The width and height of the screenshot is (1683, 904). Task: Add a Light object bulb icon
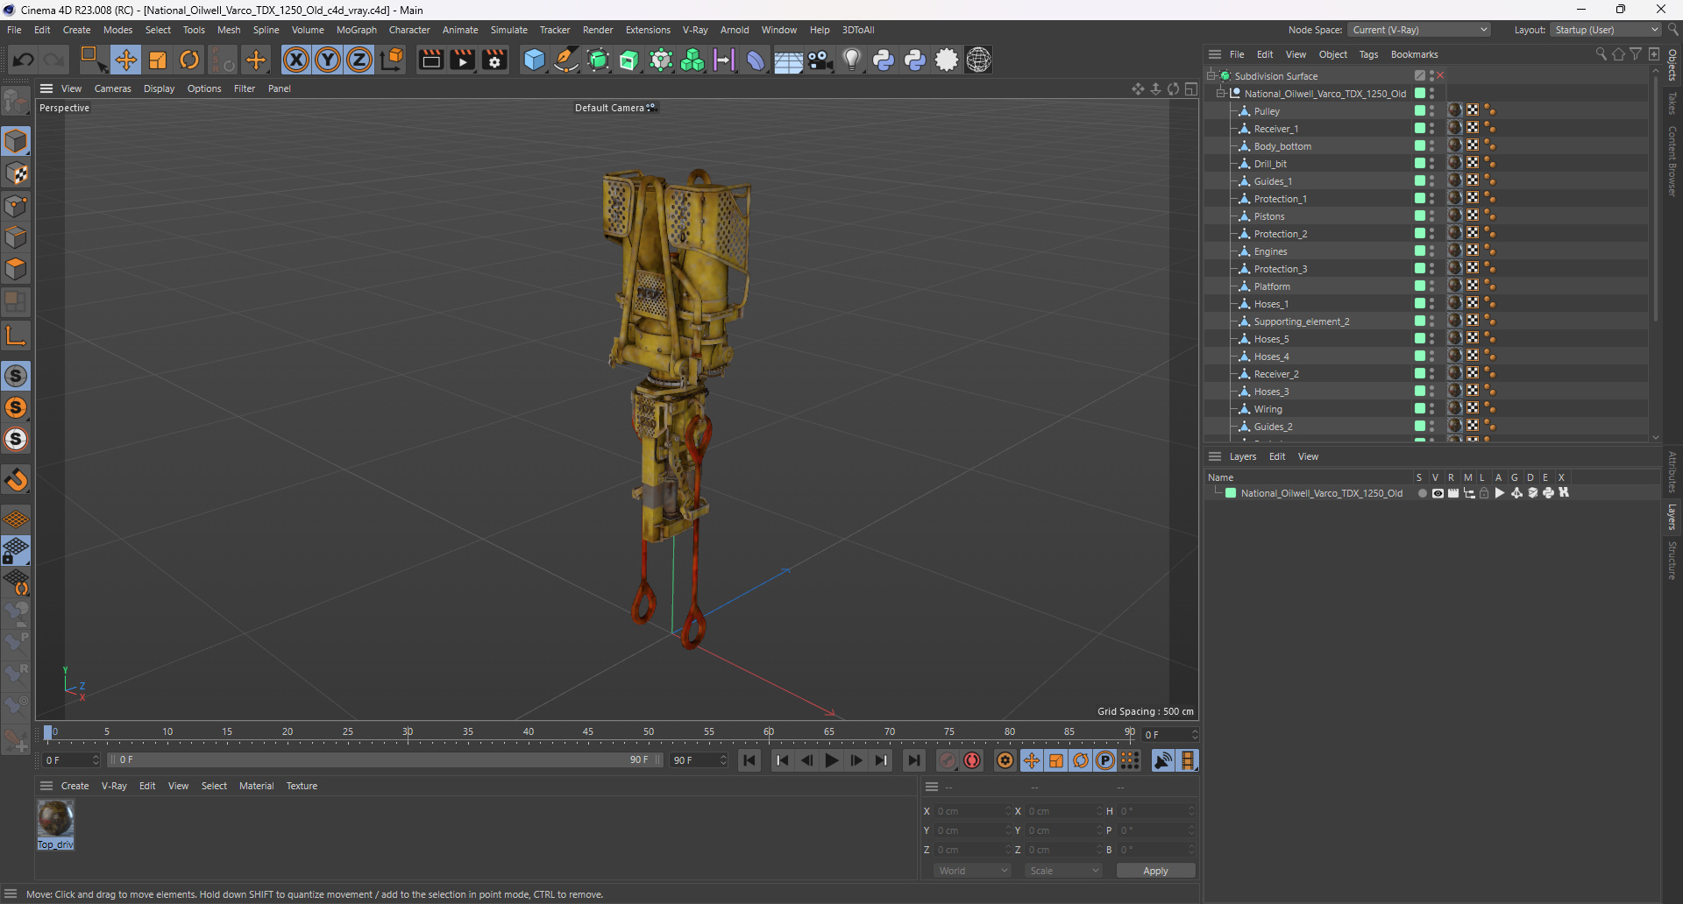[x=852, y=60]
